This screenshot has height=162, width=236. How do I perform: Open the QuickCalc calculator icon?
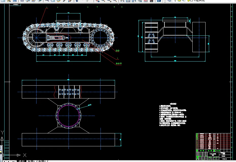(151, 1)
